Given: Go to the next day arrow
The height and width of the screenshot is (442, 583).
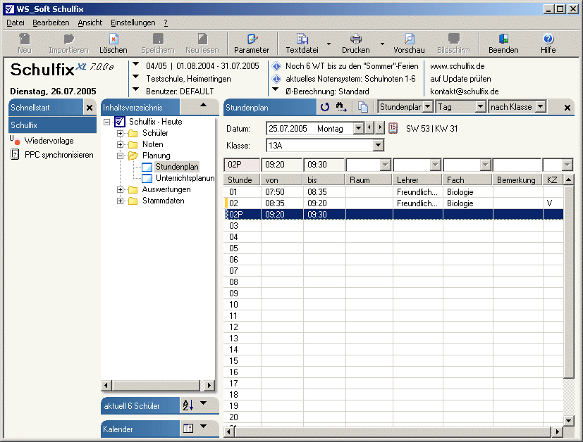Looking at the screenshot, I should [x=379, y=128].
